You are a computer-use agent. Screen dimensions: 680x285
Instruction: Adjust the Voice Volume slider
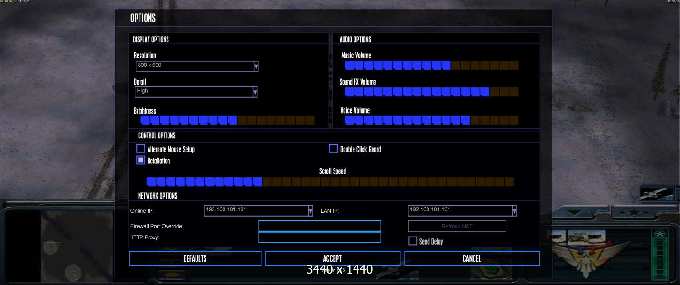[x=431, y=120]
